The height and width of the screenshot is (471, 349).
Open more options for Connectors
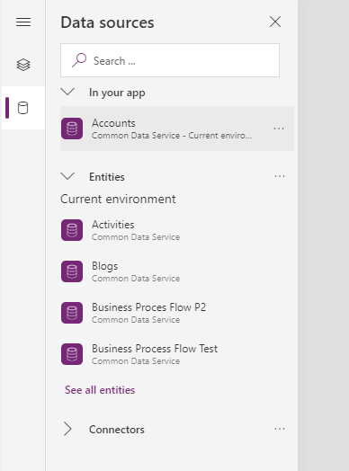click(280, 429)
